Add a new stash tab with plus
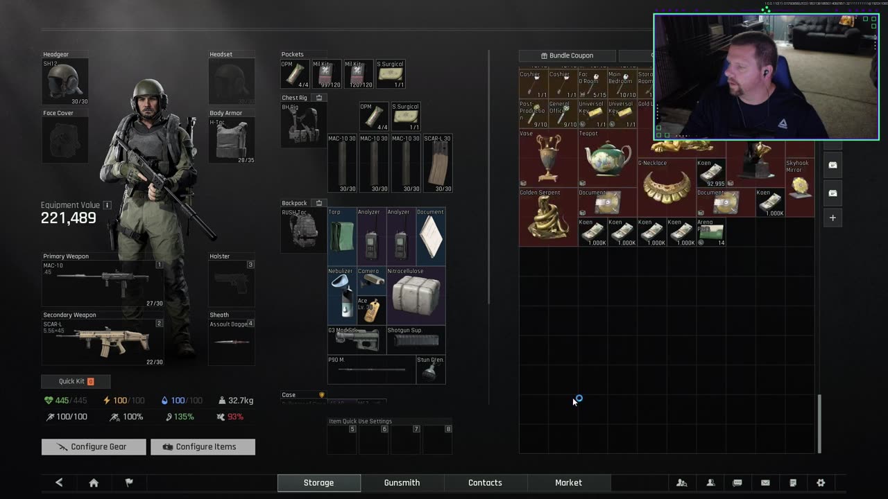Viewport: 888px width, 499px height. tap(832, 218)
